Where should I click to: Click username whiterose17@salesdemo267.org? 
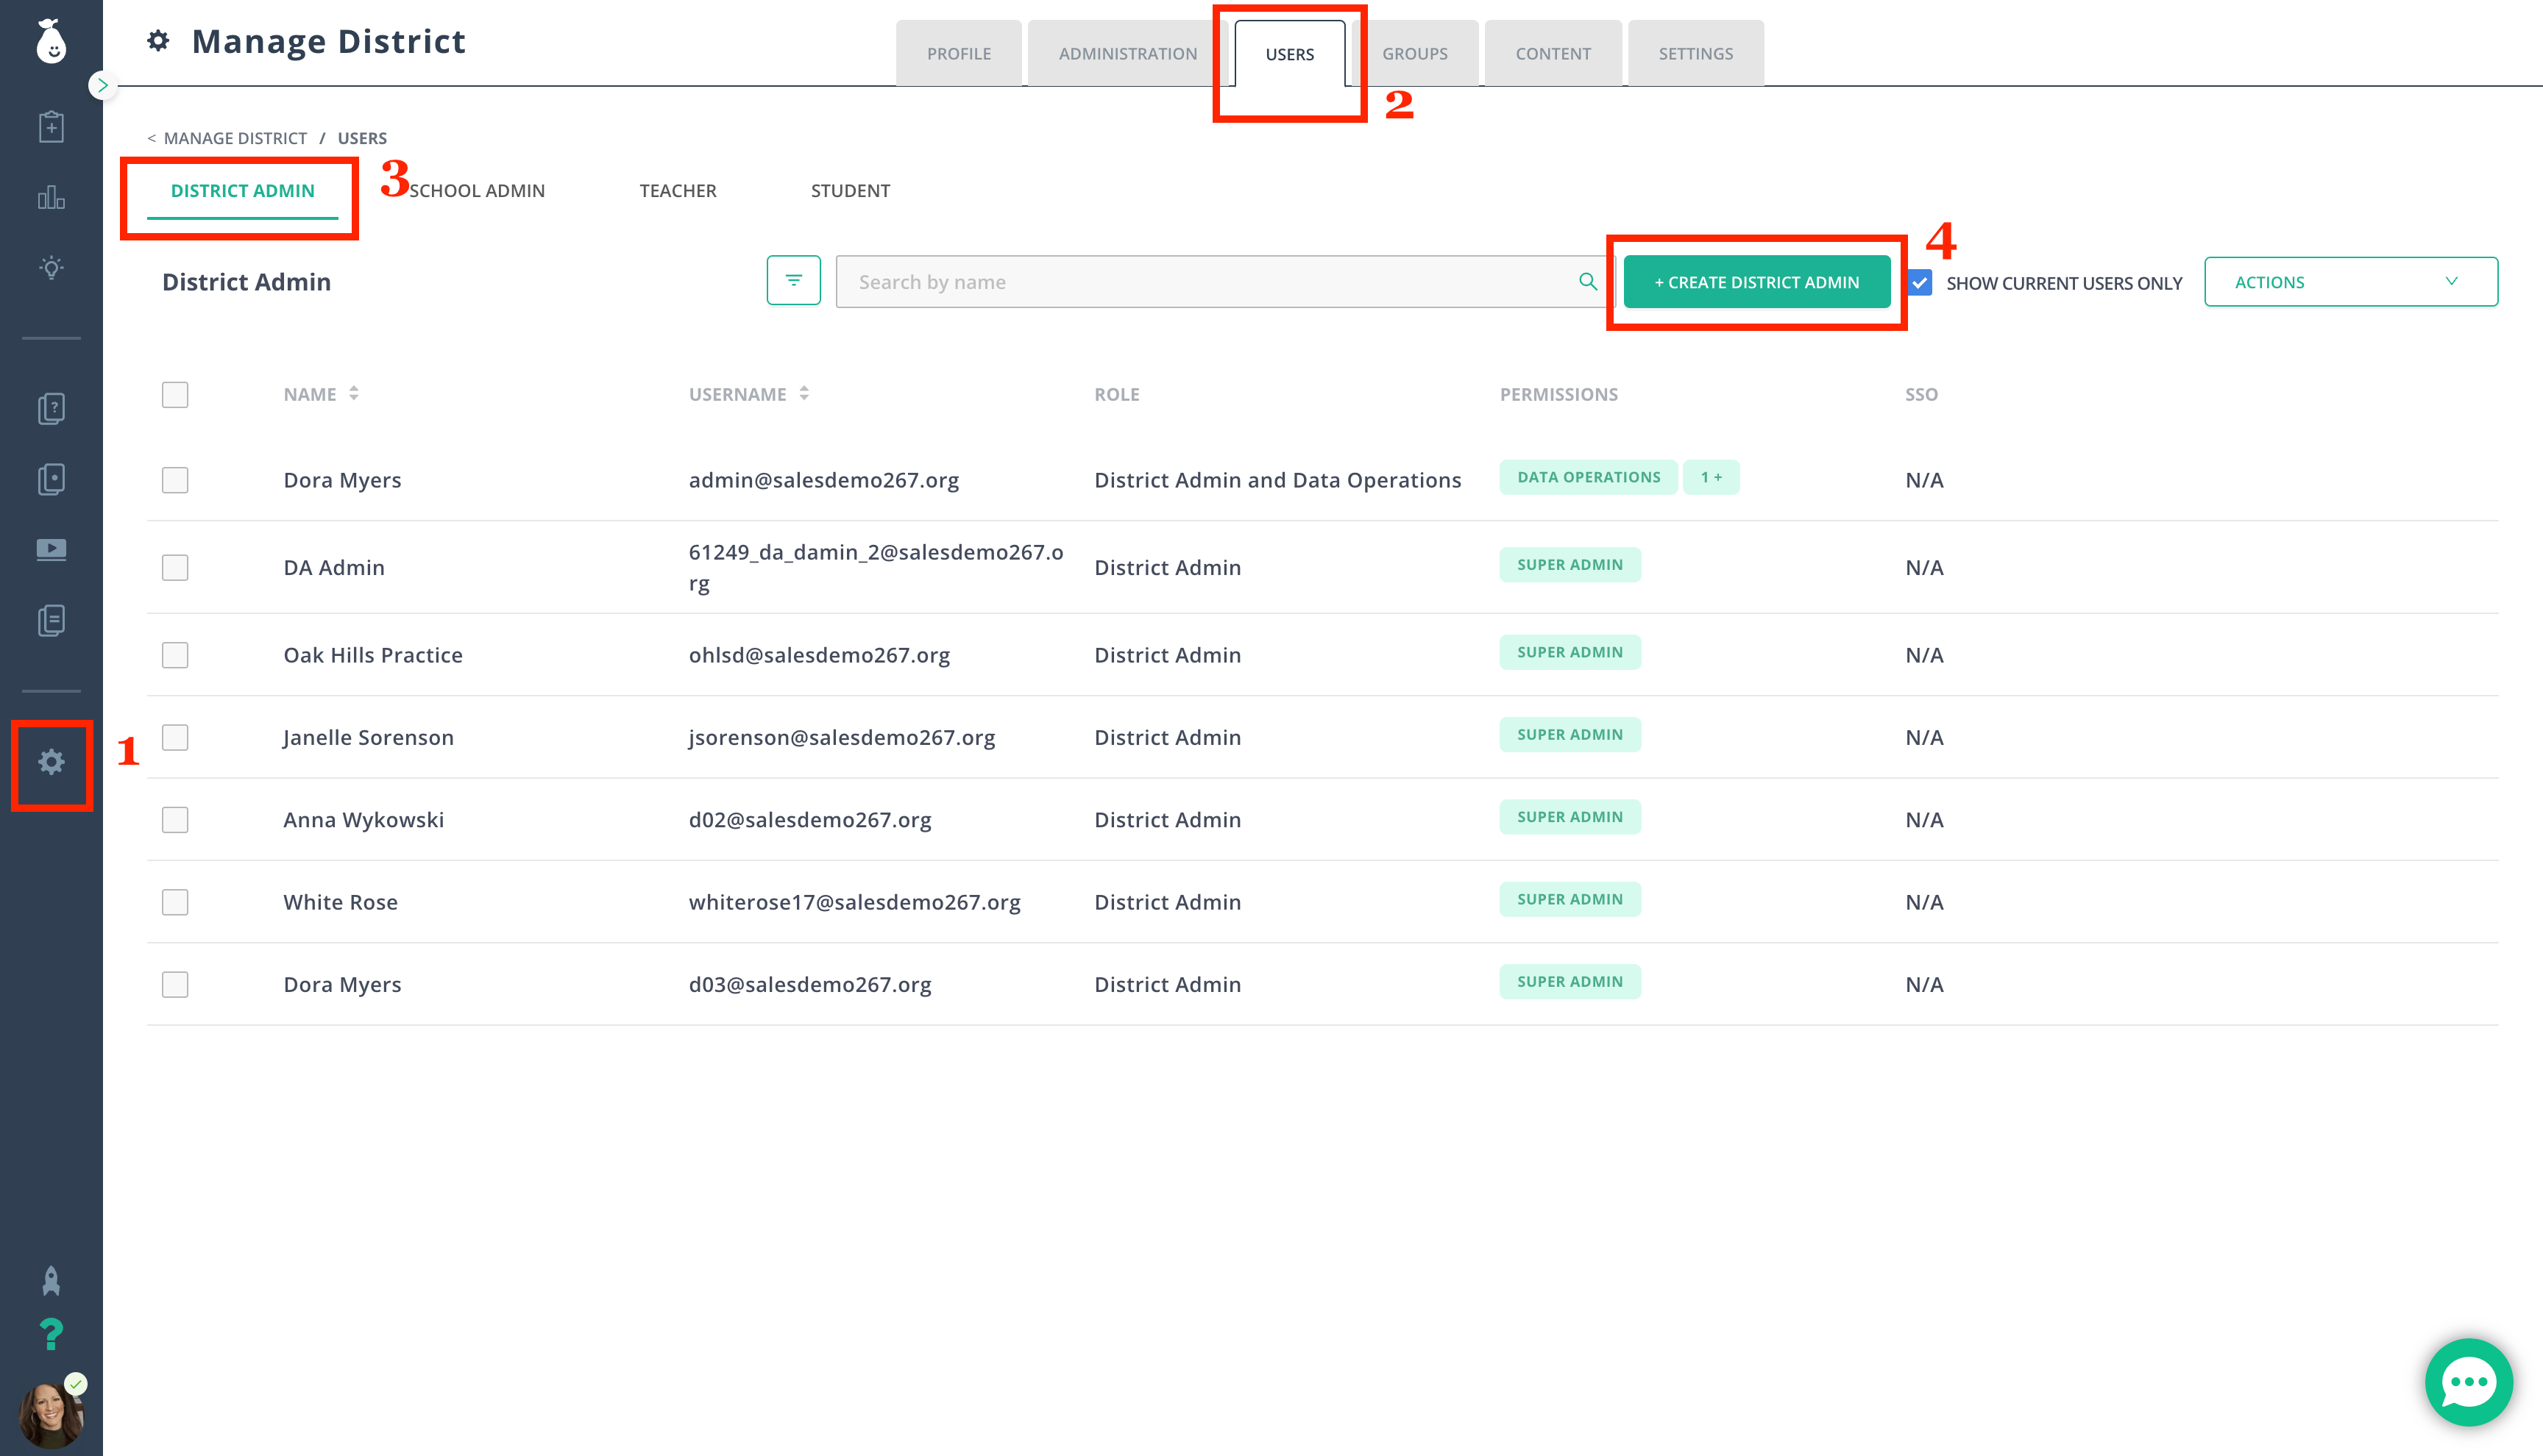pos(854,902)
